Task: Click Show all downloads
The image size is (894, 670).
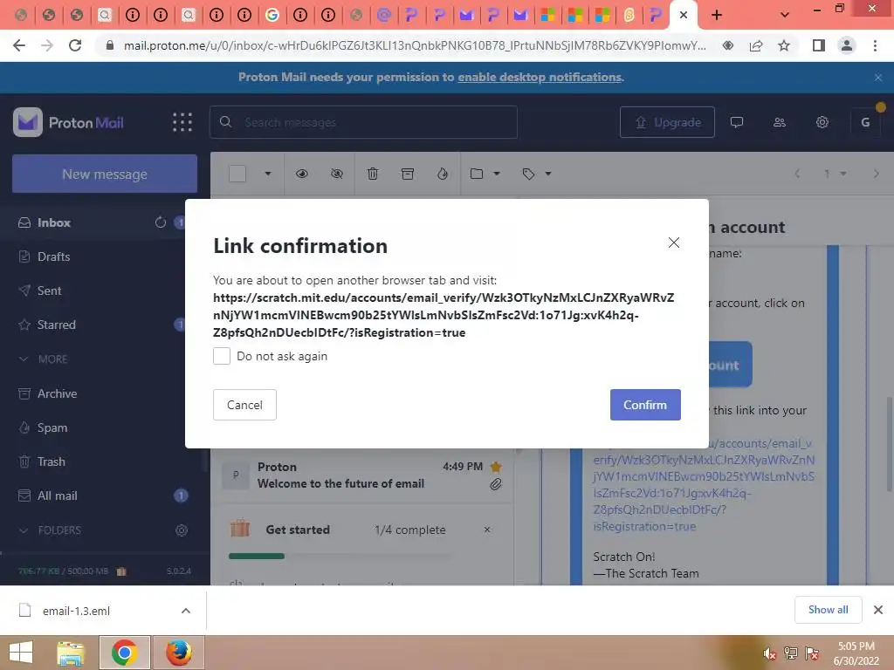Action: [828, 610]
